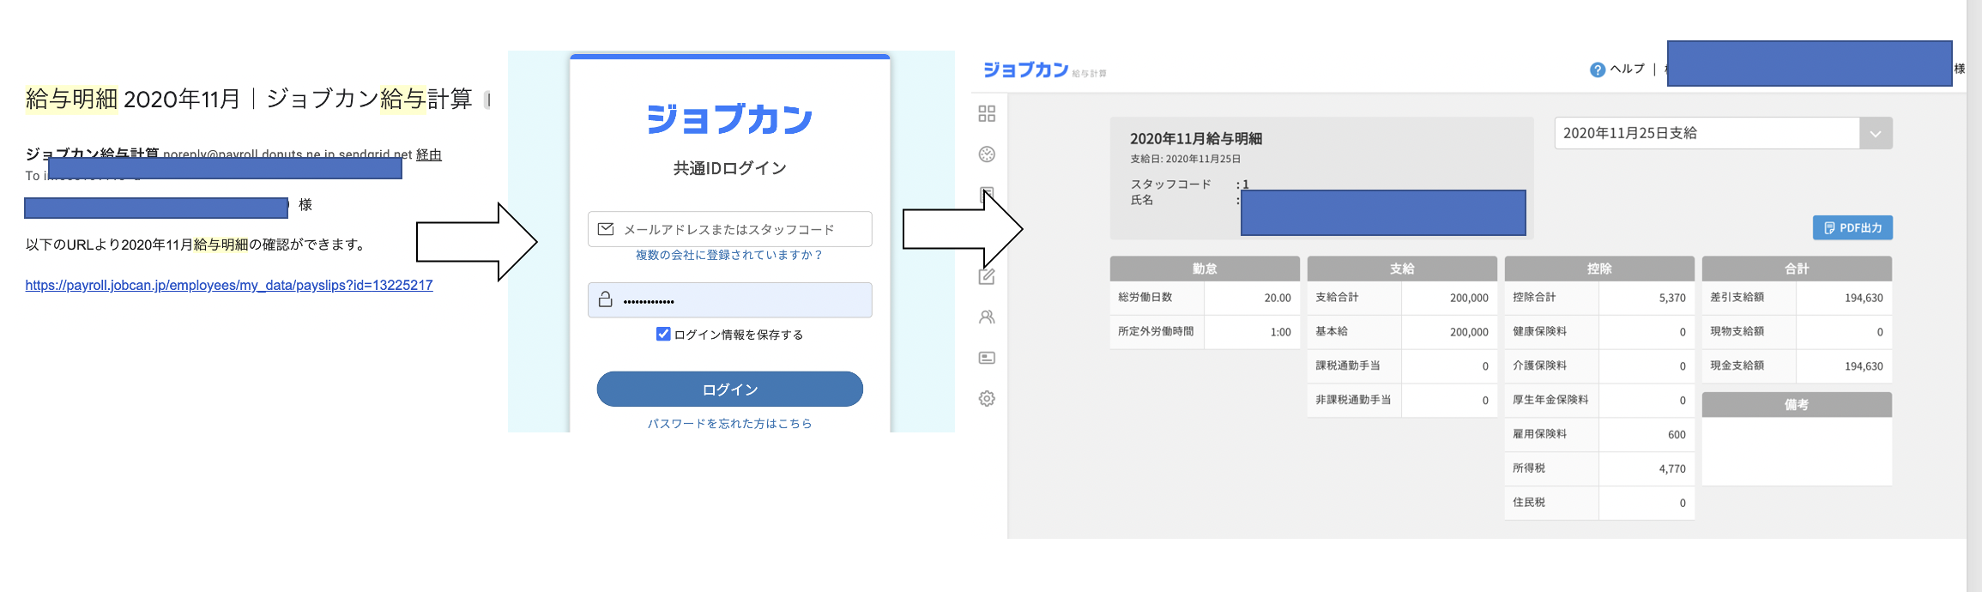Open the clock attendance icon in sidebar
The height and width of the screenshot is (592, 1982).
(987, 154)
